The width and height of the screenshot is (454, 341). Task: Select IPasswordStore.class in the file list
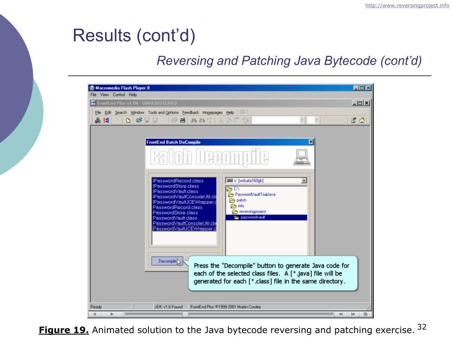184,186
